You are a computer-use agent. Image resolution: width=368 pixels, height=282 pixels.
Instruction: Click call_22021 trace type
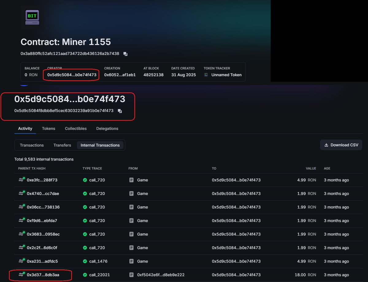(99, 275)
